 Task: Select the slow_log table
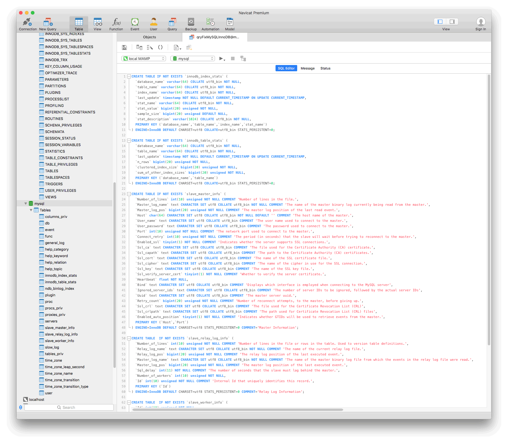click(52, 347)
